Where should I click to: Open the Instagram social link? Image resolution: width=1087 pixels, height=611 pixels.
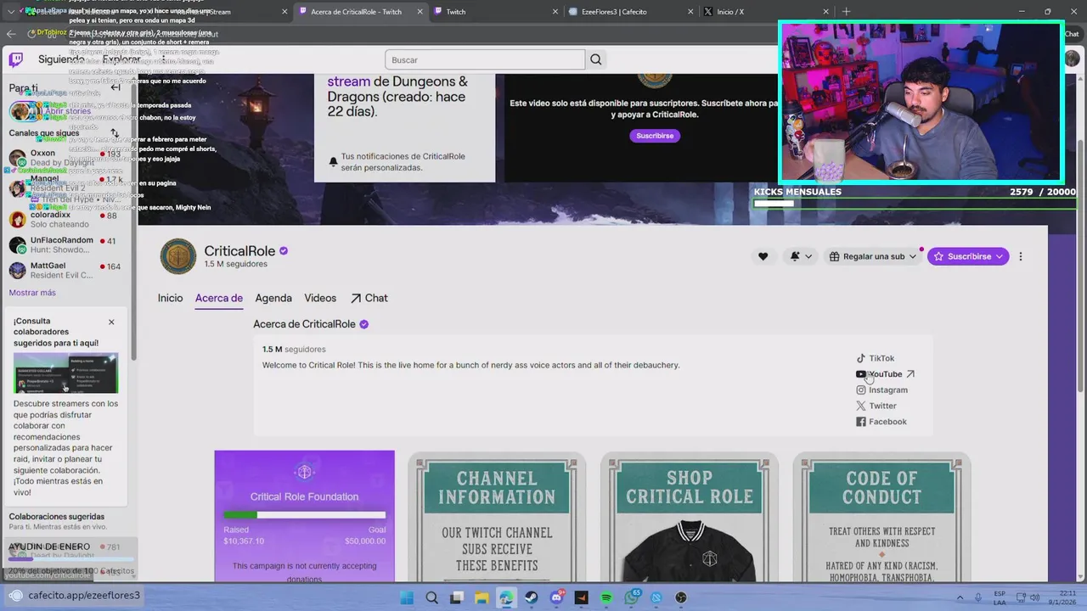881,390
